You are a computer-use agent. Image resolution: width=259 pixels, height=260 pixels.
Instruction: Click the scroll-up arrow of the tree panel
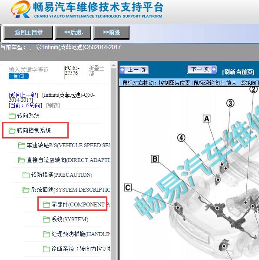pos(113,65)
